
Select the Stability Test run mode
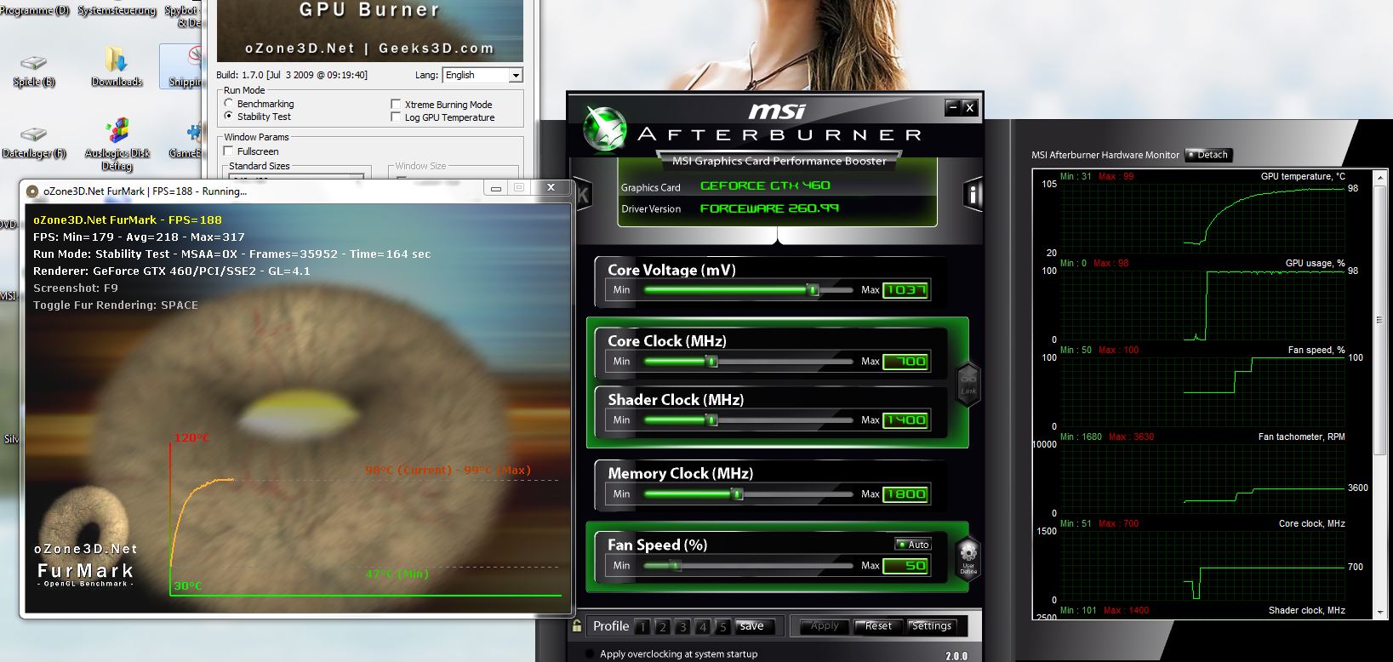click(x=229, y=116)
